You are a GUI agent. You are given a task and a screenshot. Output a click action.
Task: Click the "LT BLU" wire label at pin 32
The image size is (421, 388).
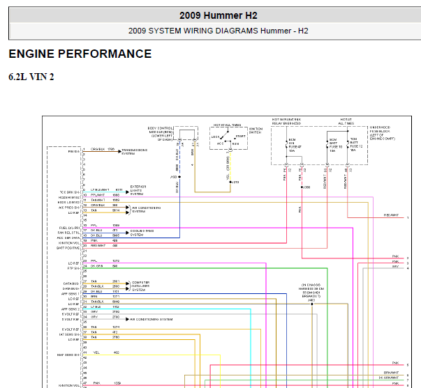click(96, 306)
